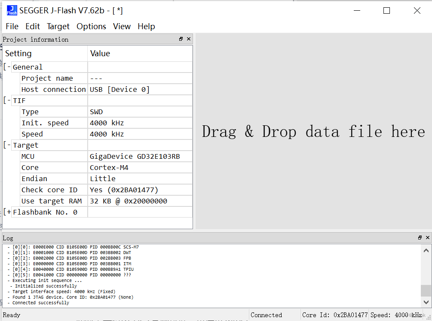Open the Options menu
Viewport: 432px width, 321px height.
coord(91,27)
